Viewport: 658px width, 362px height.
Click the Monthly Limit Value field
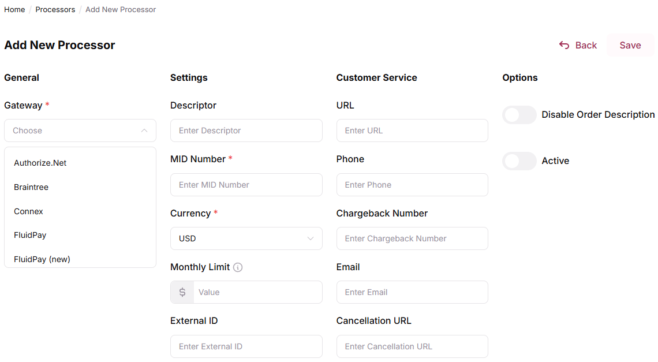coord(257,292)
